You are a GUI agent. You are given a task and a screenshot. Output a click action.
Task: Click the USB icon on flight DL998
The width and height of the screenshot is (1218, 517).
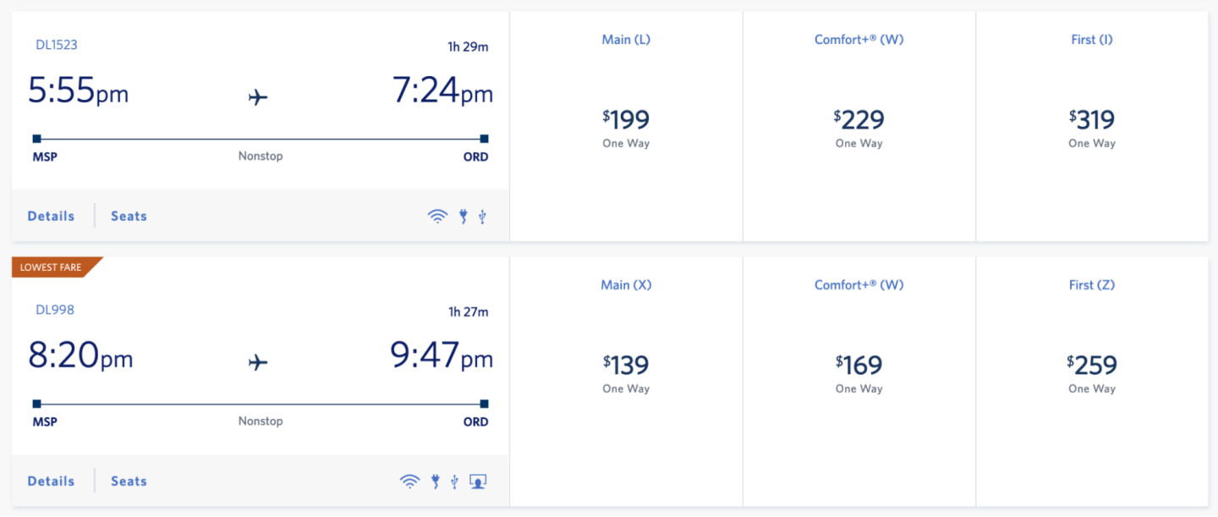(454, 481)
